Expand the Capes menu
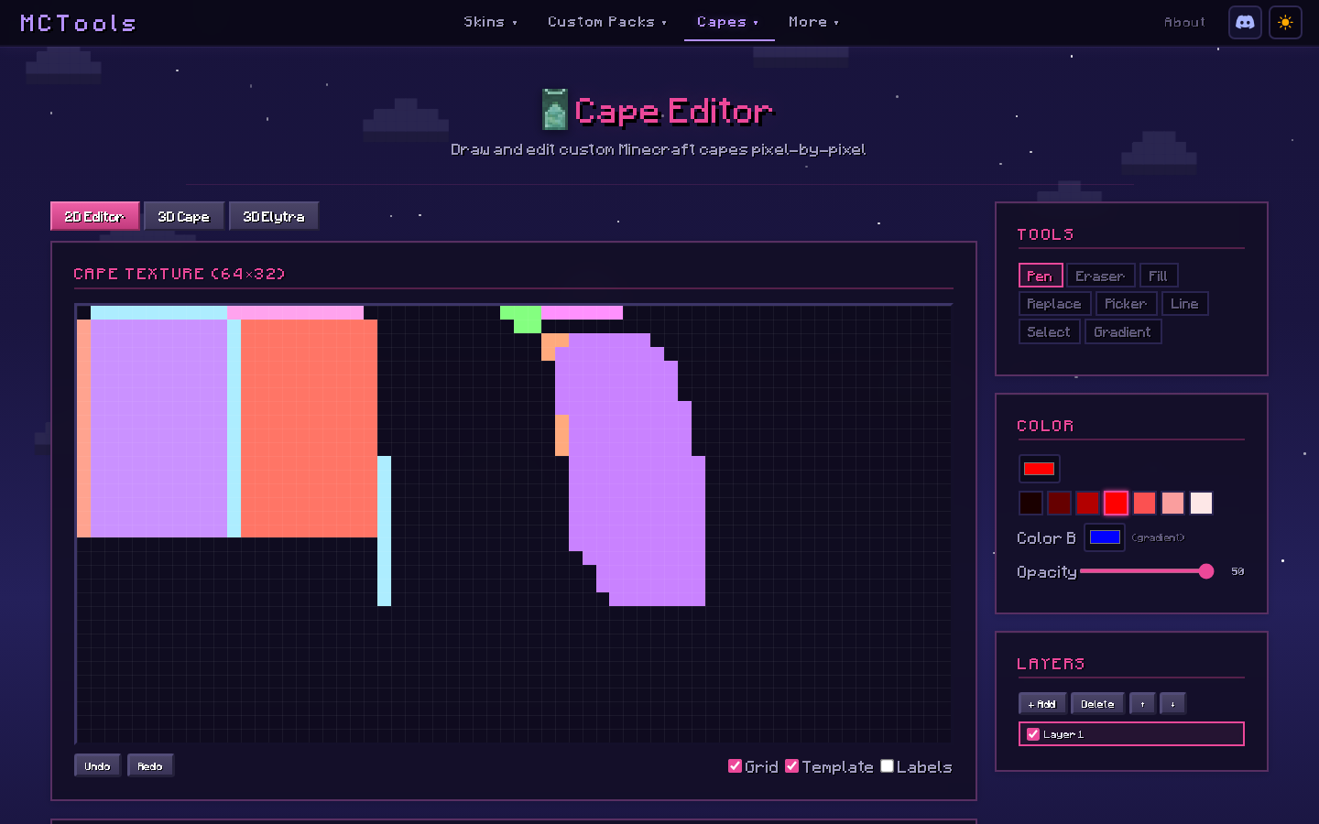This screenshot has height=824, width=1319. [728, 22]
